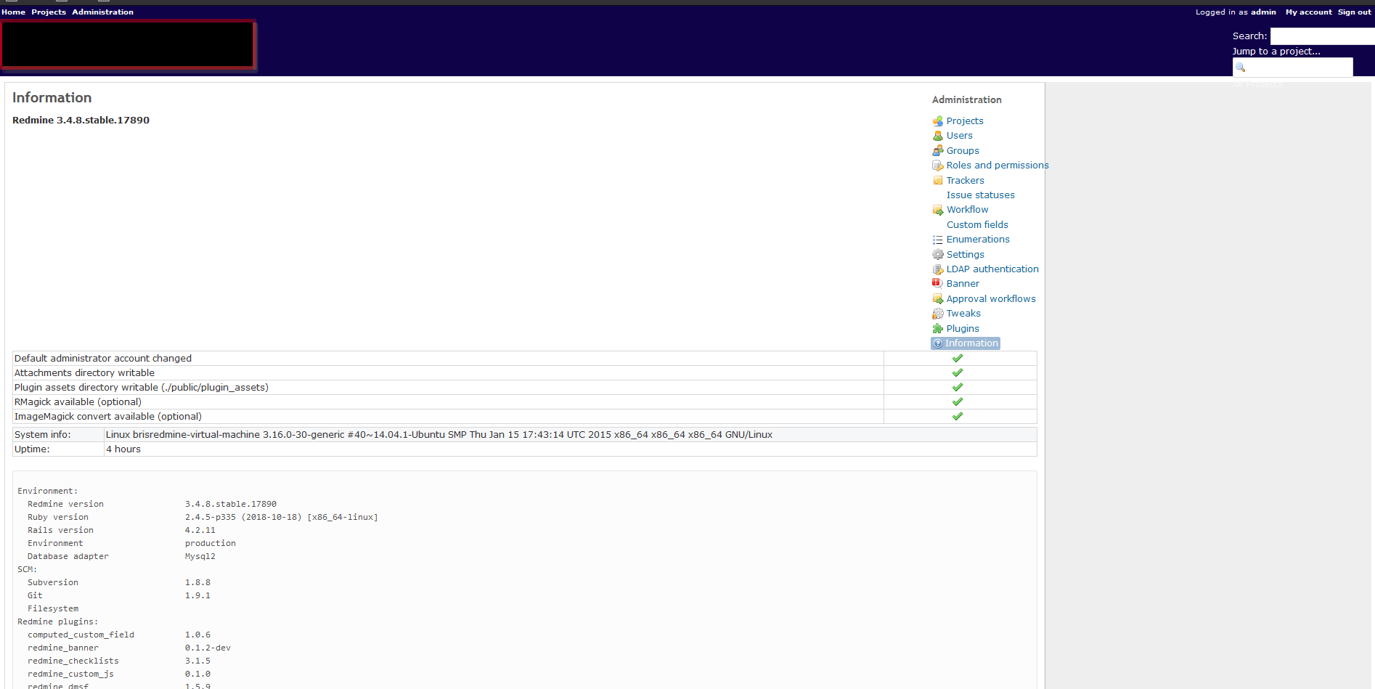Open Plugins list link
This screenshot has height=689, width=1375.
[963, 329]
